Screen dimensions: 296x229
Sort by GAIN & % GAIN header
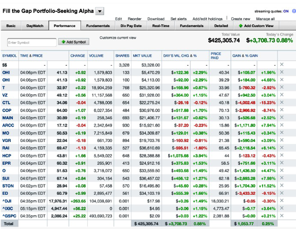pos(245,56)
